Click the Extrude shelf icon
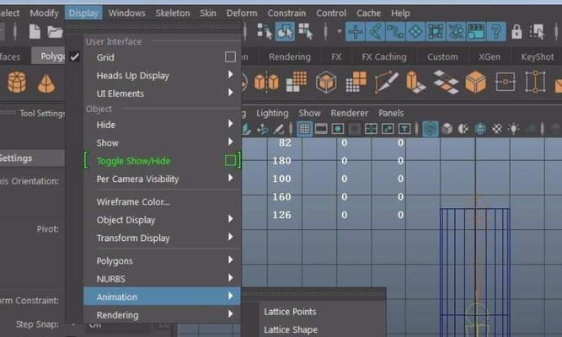Viewport: 562px width, 337px height. click(x=415, y=82)
